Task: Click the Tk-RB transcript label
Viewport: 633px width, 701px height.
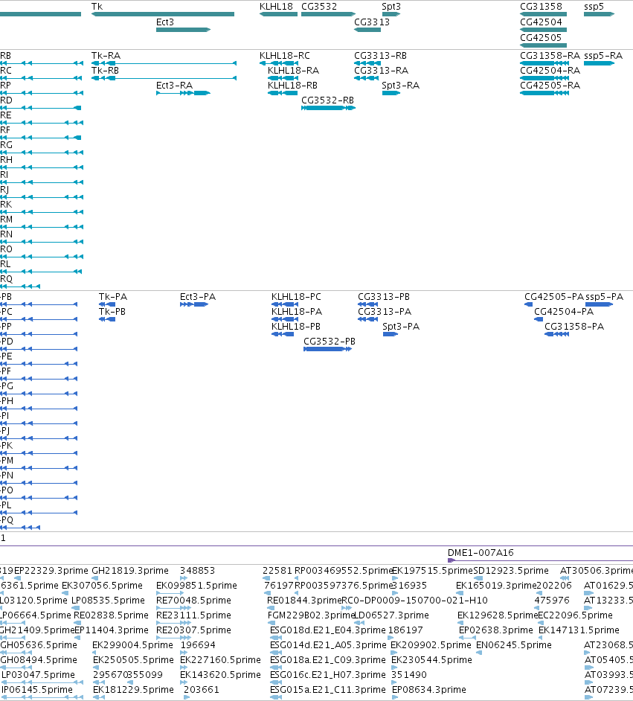Action: pos(106,71)
